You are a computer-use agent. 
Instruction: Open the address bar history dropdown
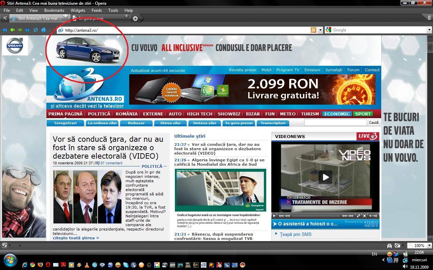(320, 30)
